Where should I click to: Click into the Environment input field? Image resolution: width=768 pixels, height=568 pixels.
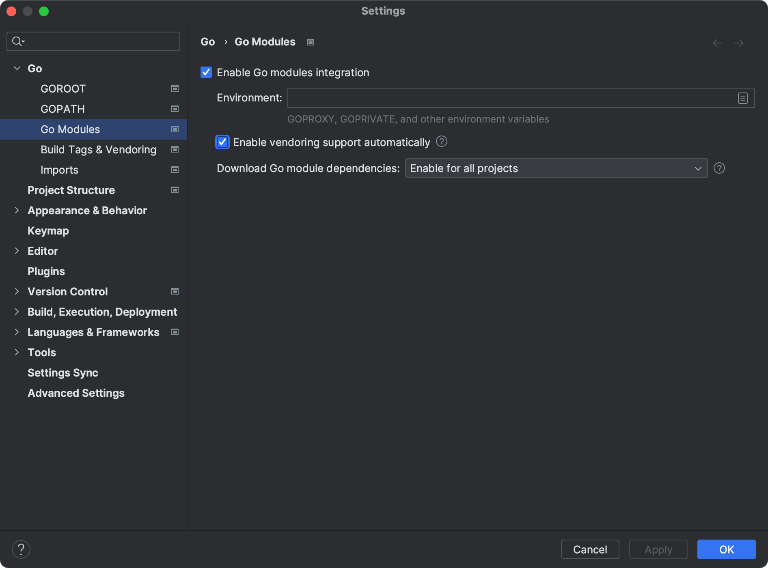pyautogui.click(x=511, y=98)
